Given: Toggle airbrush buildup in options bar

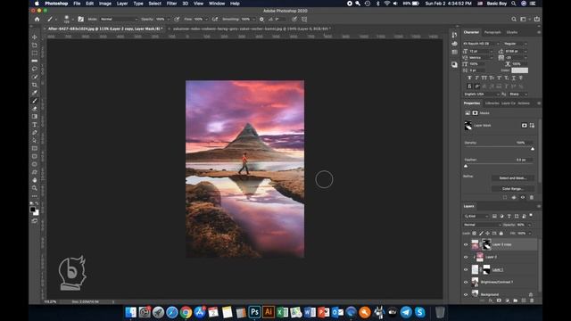Looking at the screenshot, I should tap(215, 19).
